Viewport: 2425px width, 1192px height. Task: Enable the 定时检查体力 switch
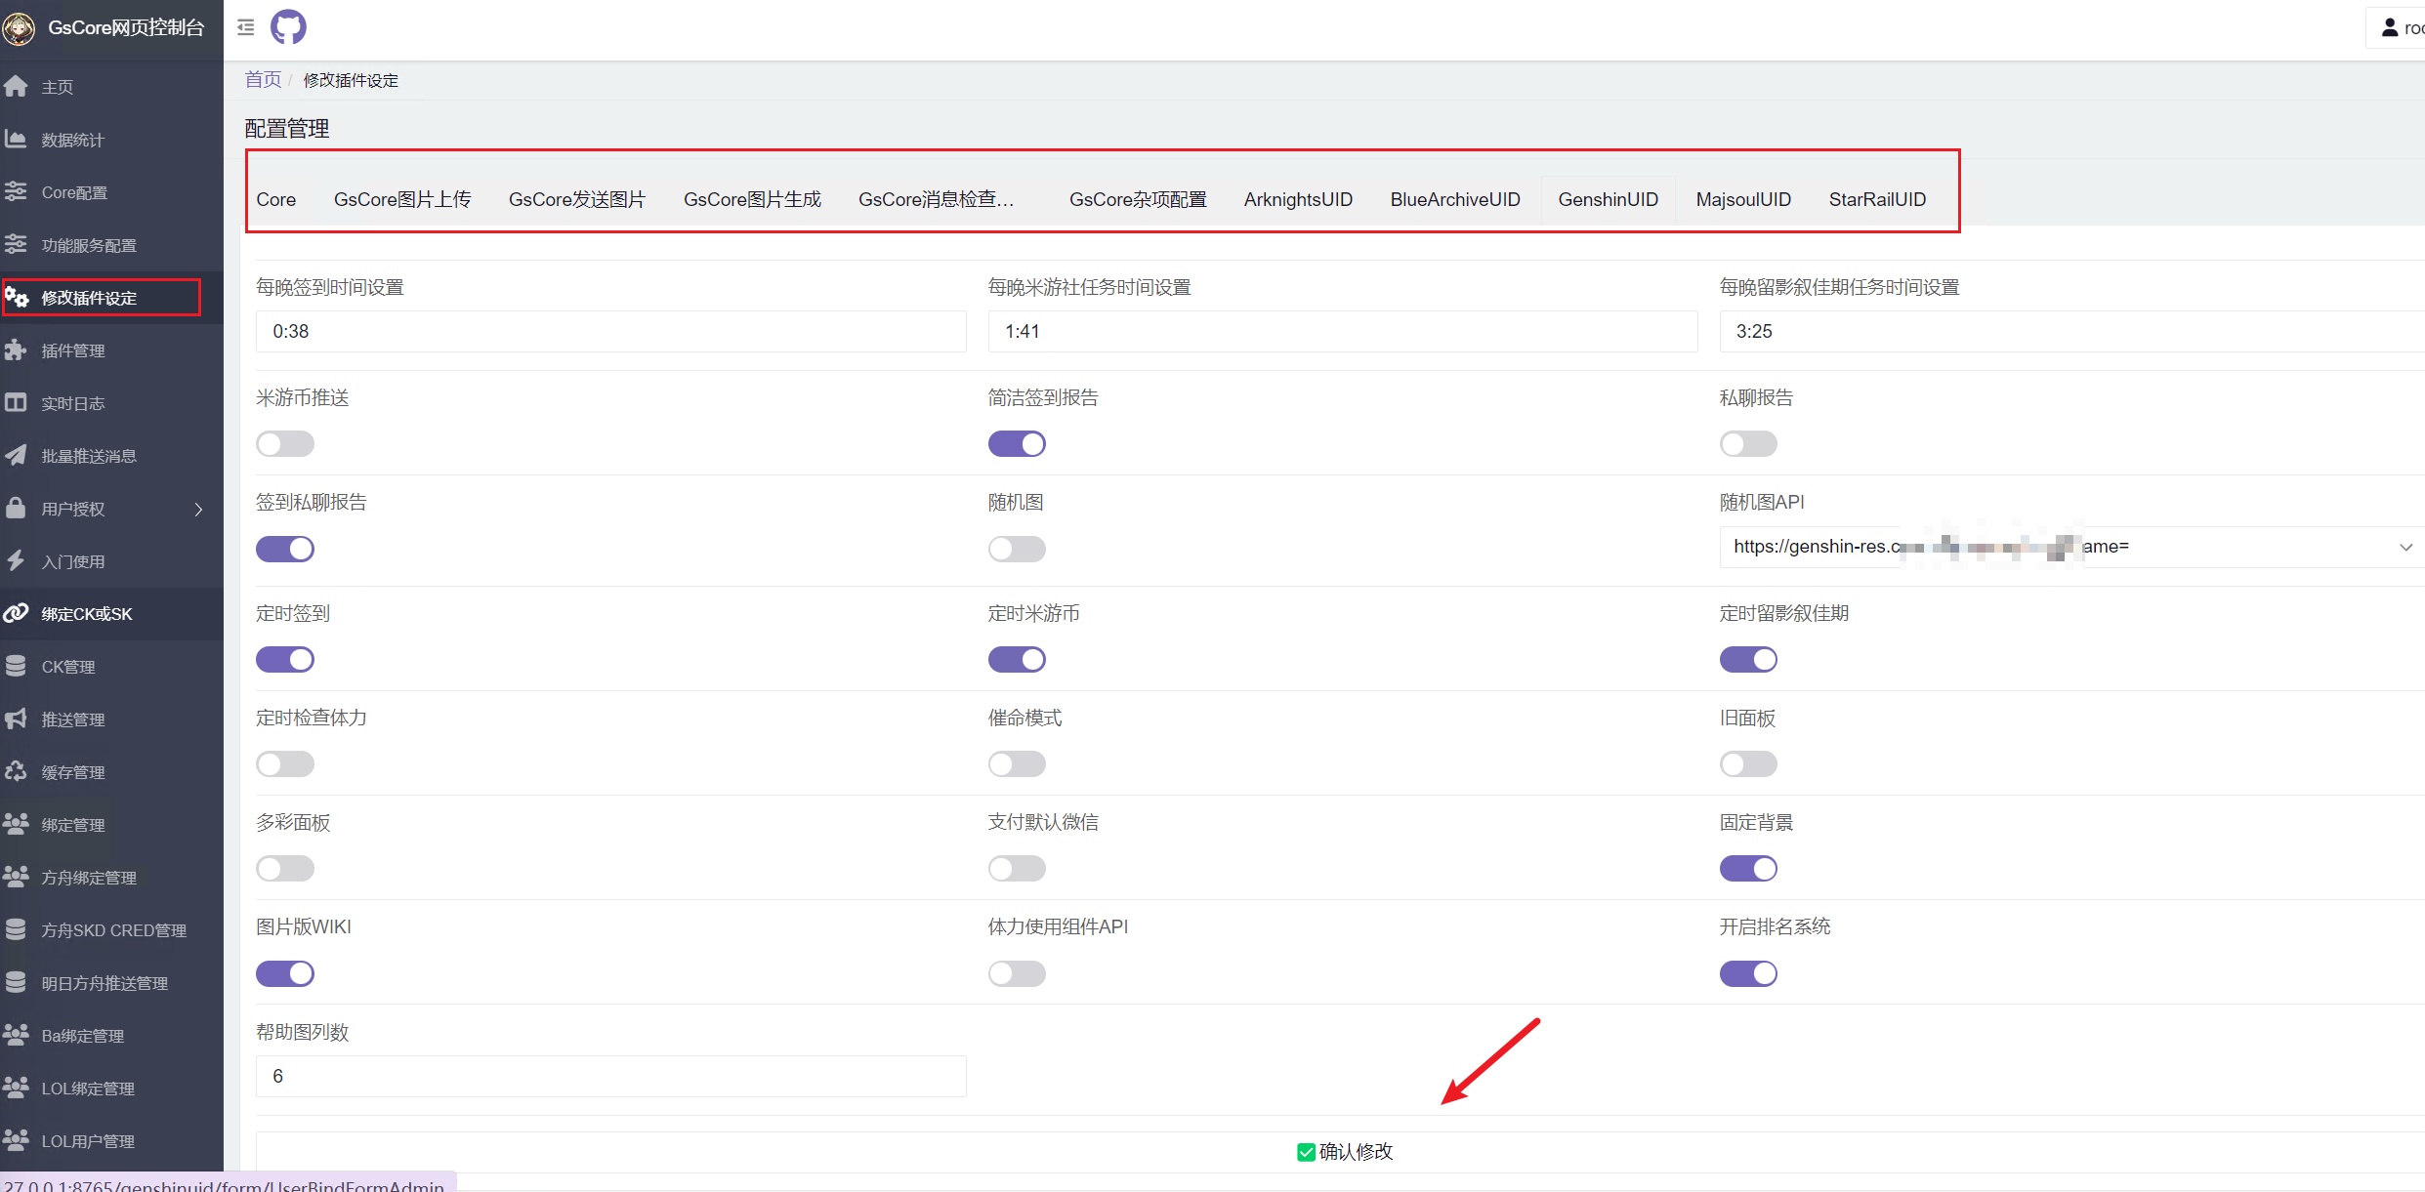285,764
